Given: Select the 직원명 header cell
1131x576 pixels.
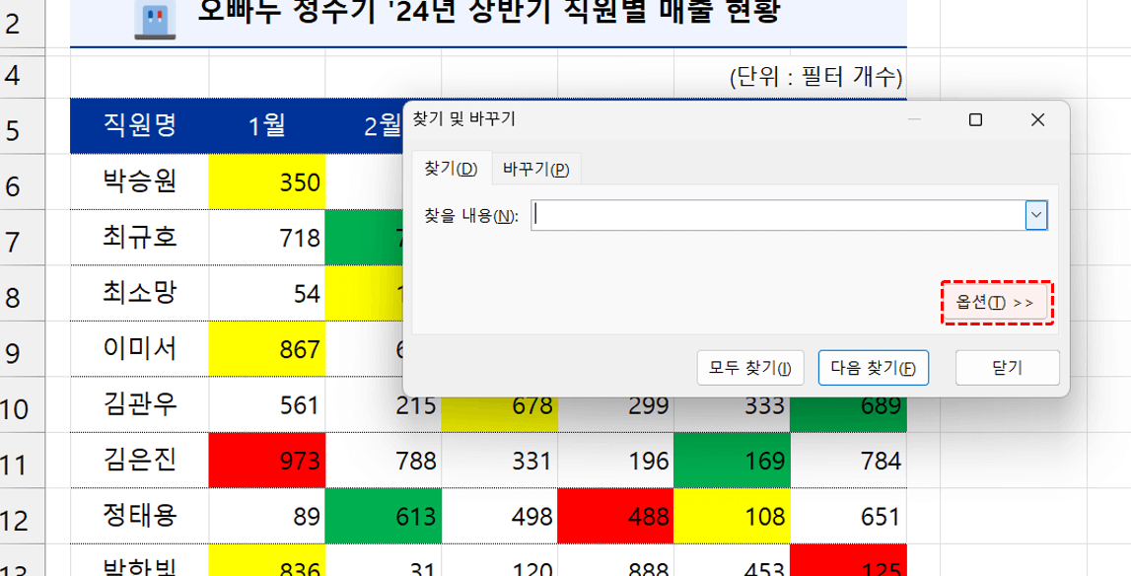Looking at the screenshot, I should [x=139, y=126].
